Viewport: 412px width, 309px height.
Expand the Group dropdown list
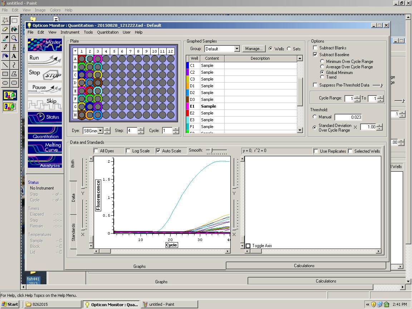pyautogui.click(x=237, y=49)
